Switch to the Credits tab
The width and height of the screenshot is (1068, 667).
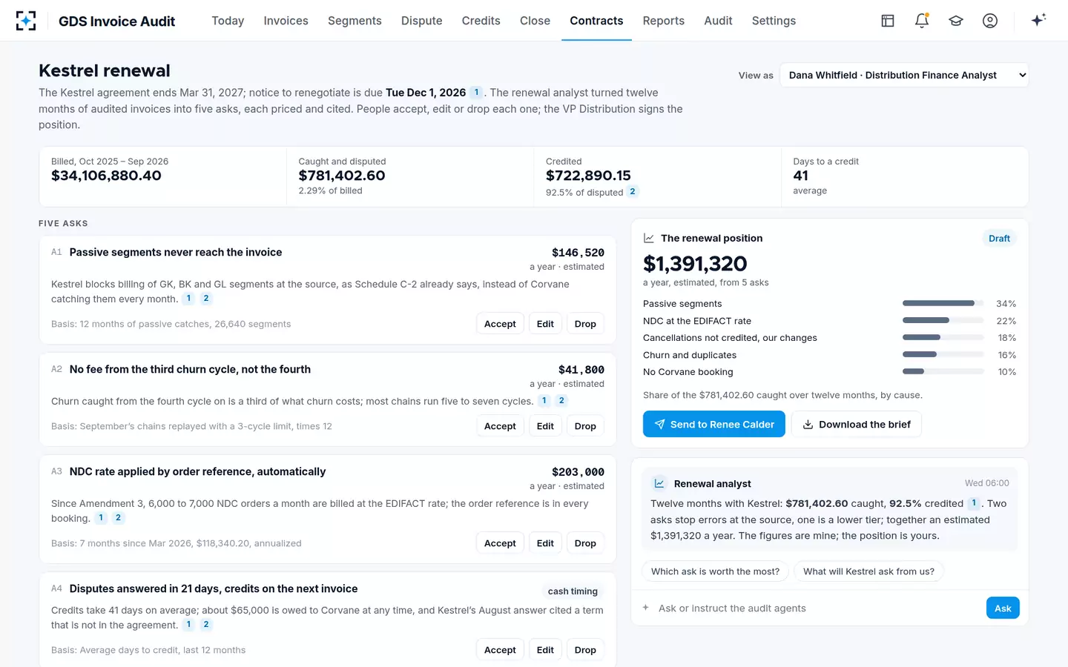click(x=481, y=21)
